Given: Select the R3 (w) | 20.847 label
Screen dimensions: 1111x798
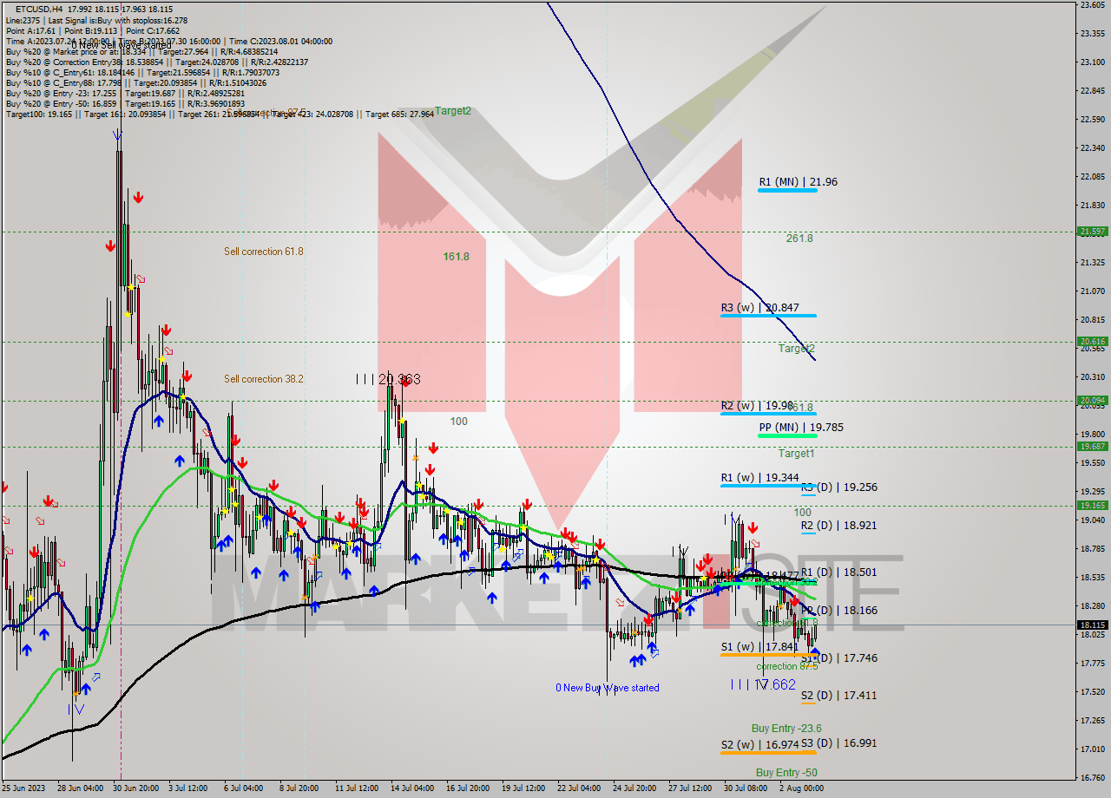Looking at the screenshot, I should tap(759, 308).
